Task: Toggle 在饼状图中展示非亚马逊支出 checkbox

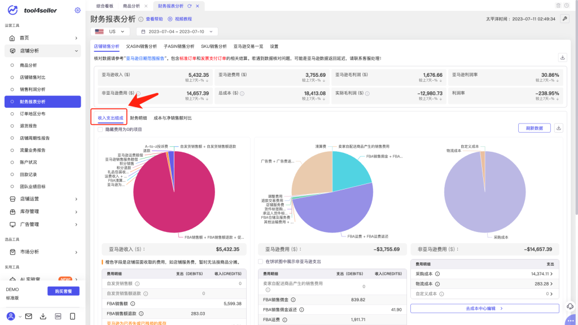Action: pos(261,262)
